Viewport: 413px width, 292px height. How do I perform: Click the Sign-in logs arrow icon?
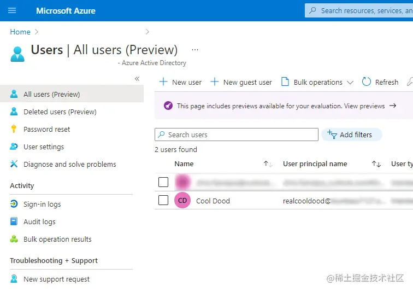click(14, 204)
